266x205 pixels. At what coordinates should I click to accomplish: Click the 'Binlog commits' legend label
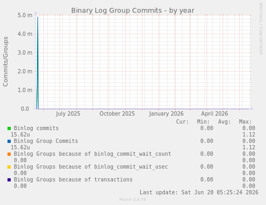coord(36,128)
